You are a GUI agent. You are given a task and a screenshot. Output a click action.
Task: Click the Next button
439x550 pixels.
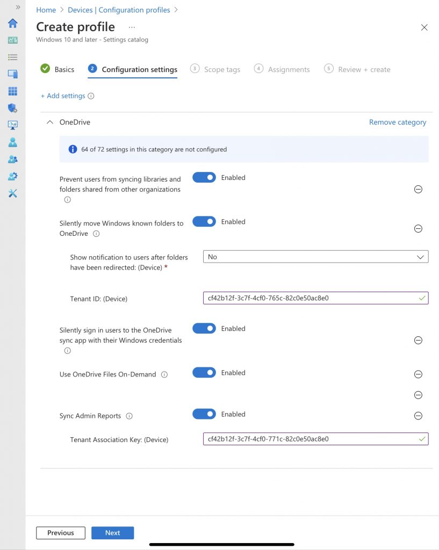click(113, 533)
